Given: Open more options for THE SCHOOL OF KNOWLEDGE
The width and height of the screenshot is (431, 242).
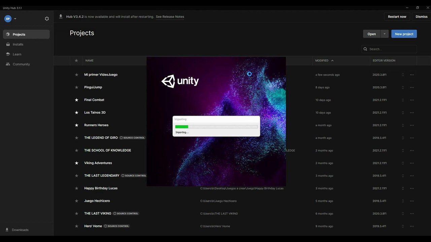Looking at the screenshot, I should [412, 150].
